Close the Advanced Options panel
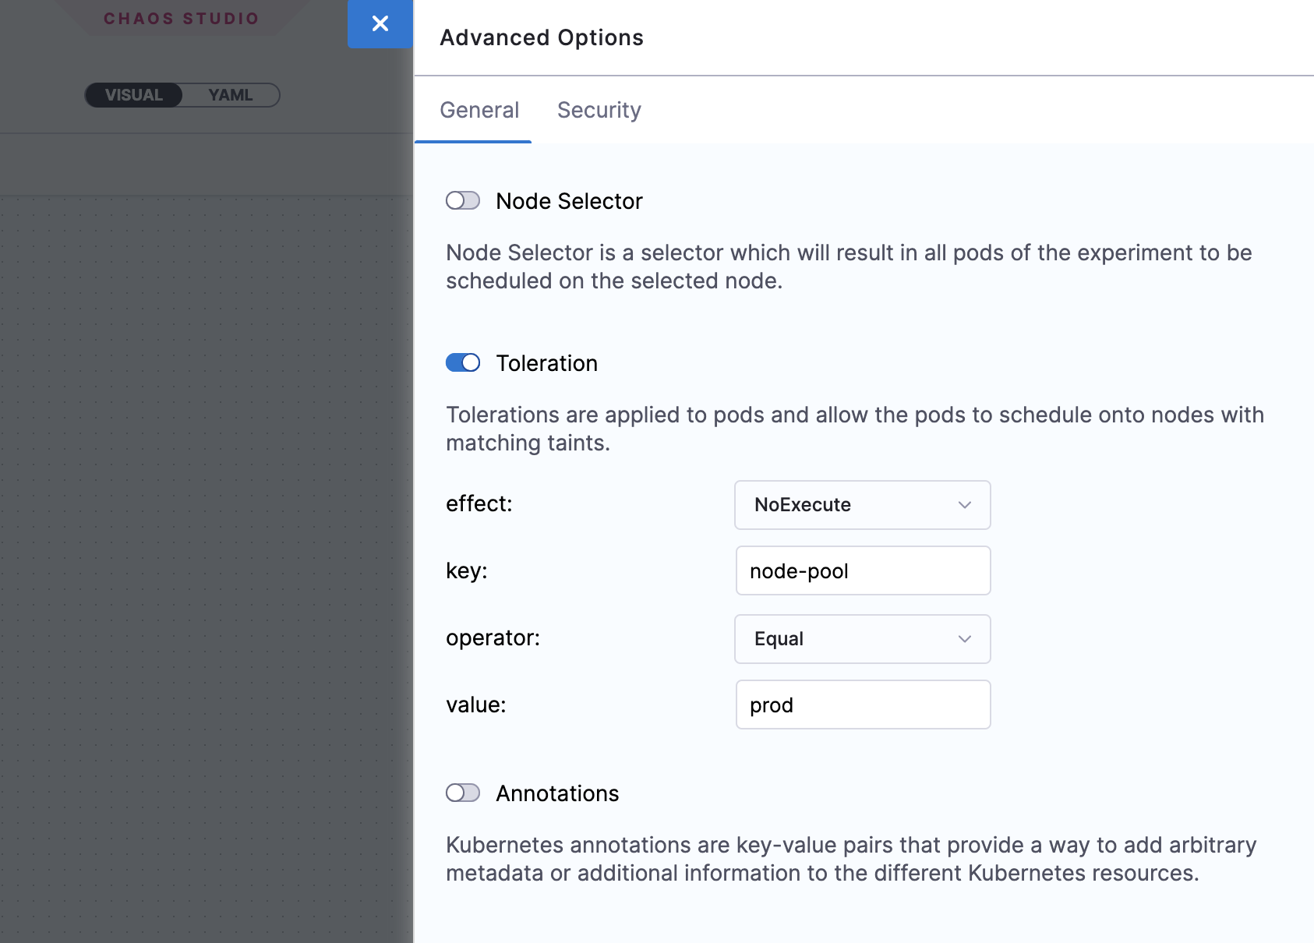The image size is (1314, 943). [380, 24]
